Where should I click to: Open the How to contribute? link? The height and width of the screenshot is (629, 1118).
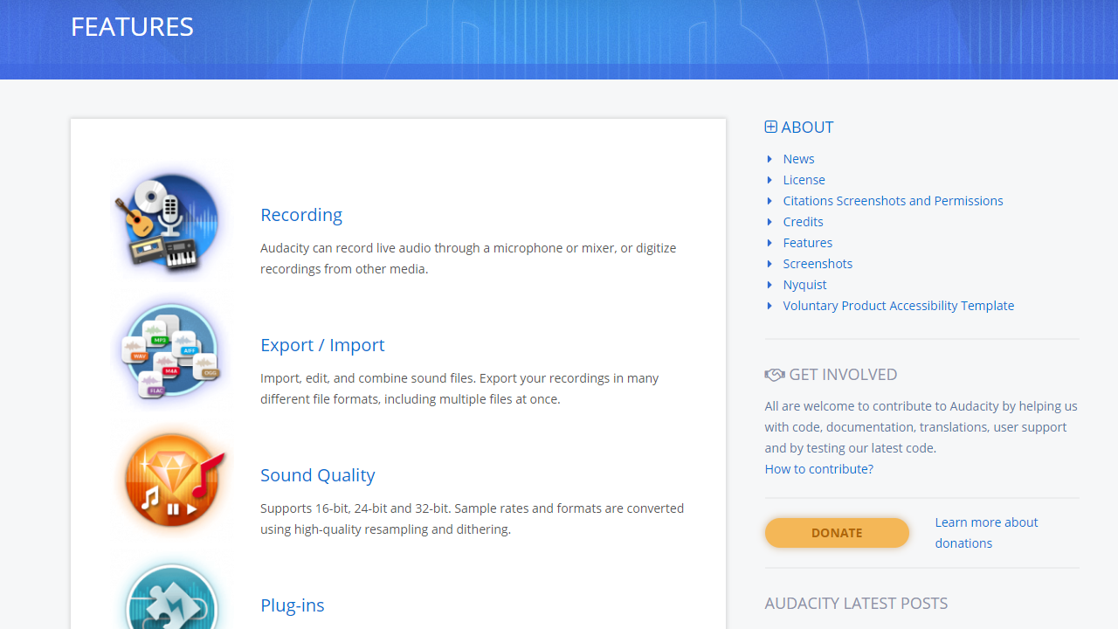(x=818, y=469)
